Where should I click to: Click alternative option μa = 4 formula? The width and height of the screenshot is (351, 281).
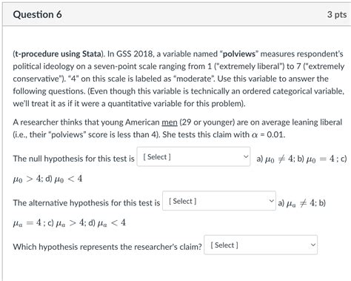point(27,223)
